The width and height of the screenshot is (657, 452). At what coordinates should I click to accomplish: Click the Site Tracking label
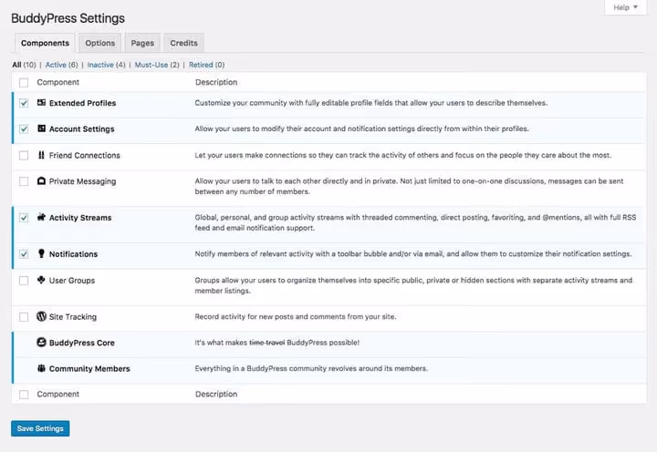point(73,317)
